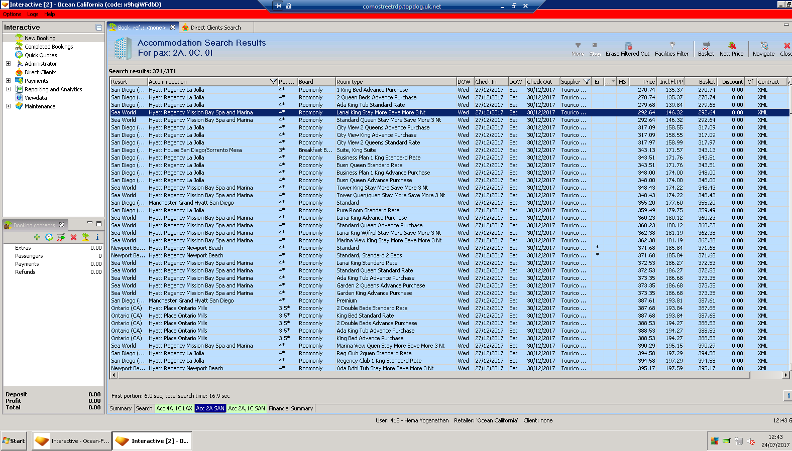
Task: Open the Options menu
Action: (12, 14)
